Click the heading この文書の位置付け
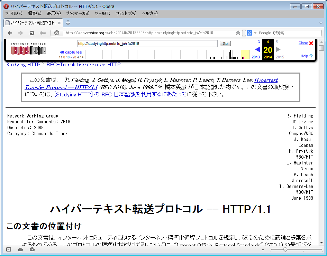Image resolution: width=327 pixels, height=256 pixels. [x=44, y=226]
